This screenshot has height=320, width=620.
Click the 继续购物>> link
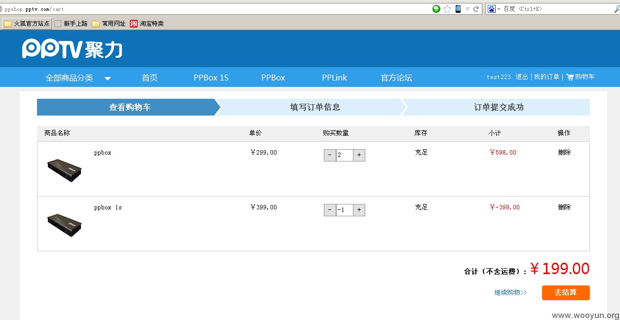coord(510,292)
